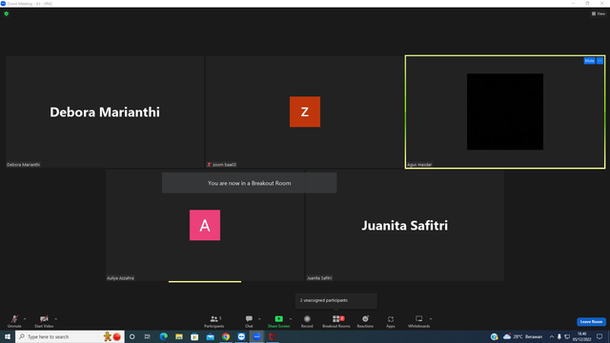This screenshot has height=343, width=610.
Task: Click the green encryption shield icon
Action: click(x=7, y=13)
